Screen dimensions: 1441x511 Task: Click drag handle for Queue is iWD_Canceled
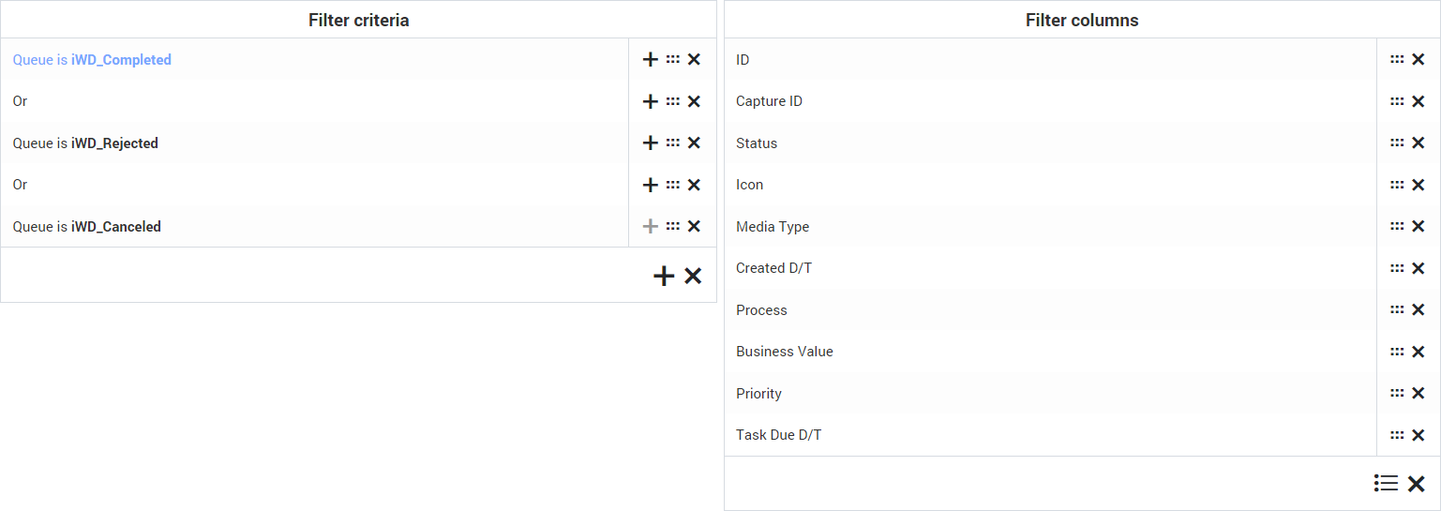672,226
